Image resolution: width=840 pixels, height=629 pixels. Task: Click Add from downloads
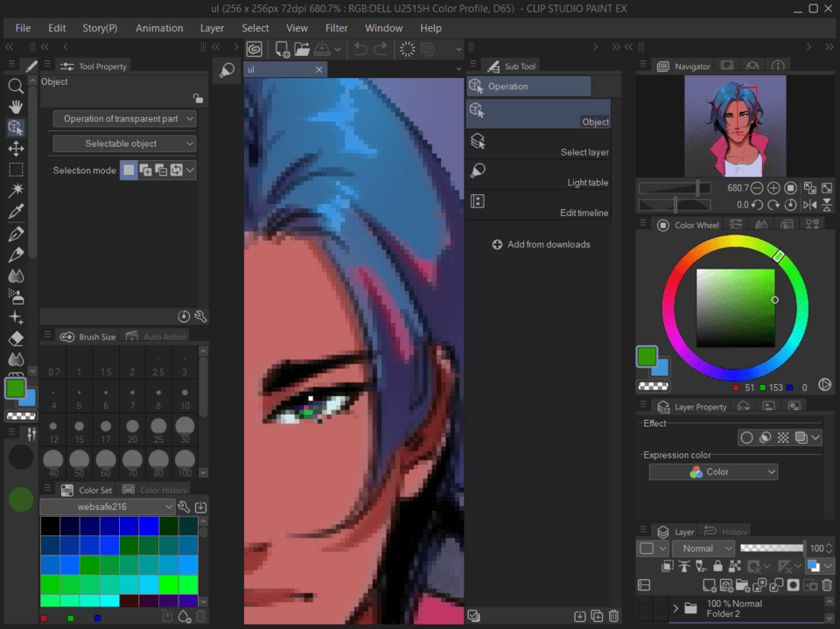pyautogui.click(x=540, y=245)
